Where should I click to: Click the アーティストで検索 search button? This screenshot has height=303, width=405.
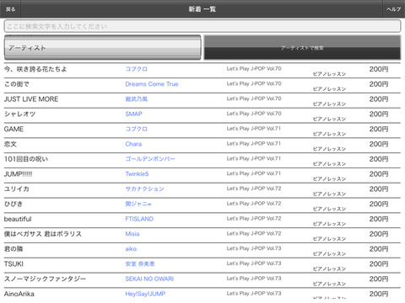[x=302, y=48]
